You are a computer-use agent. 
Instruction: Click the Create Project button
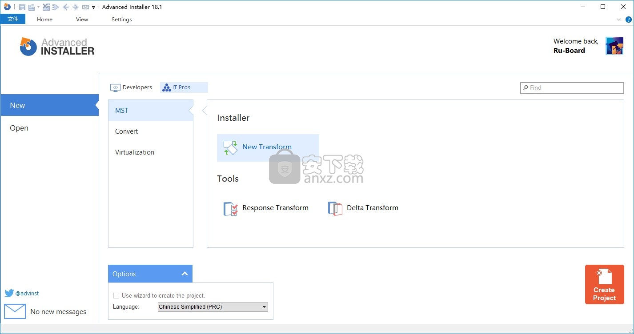click(605, 285)
